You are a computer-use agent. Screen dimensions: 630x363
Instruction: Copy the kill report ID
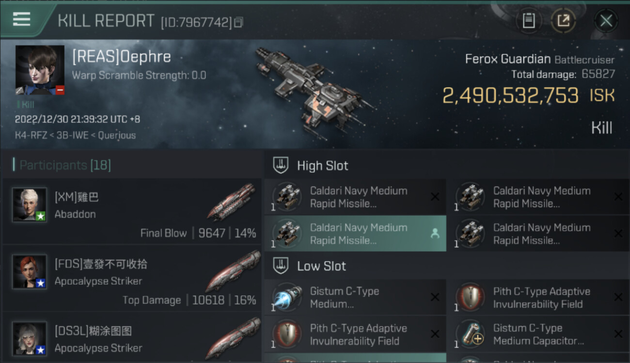point(238,22)
